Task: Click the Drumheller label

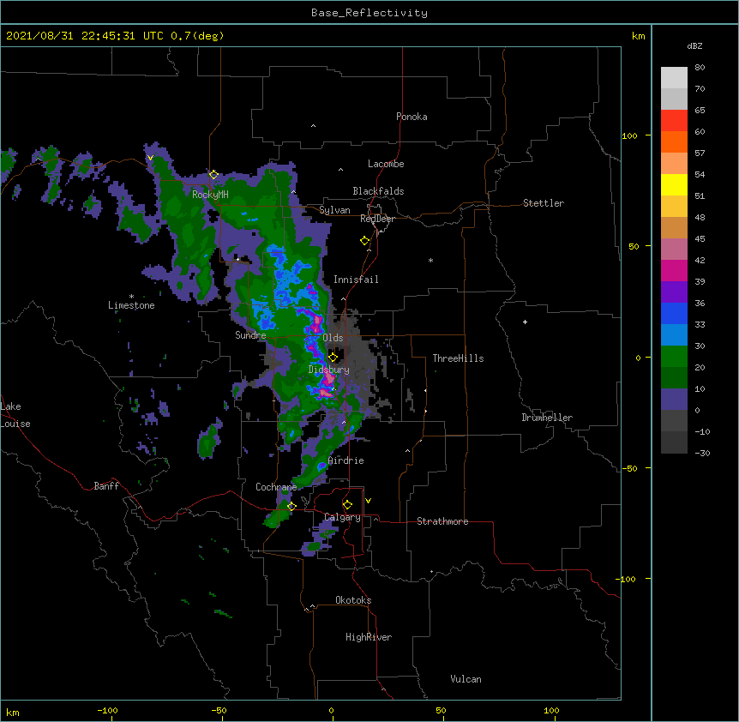Action: click(x=547, y=418)
